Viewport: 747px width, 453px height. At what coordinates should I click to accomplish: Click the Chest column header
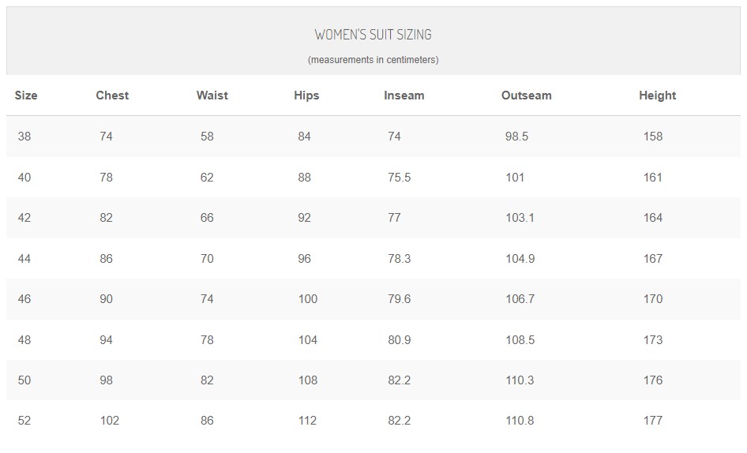112,95
